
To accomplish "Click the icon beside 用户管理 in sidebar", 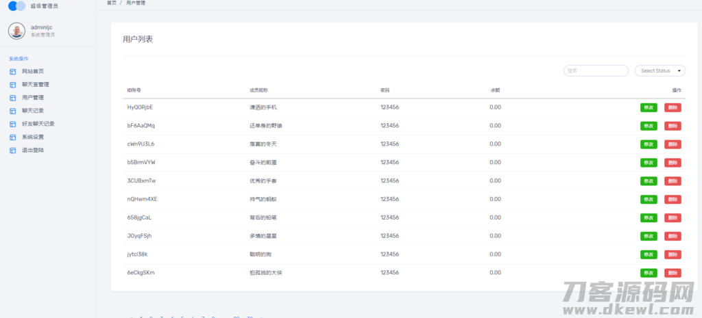I will coord(12,98).
